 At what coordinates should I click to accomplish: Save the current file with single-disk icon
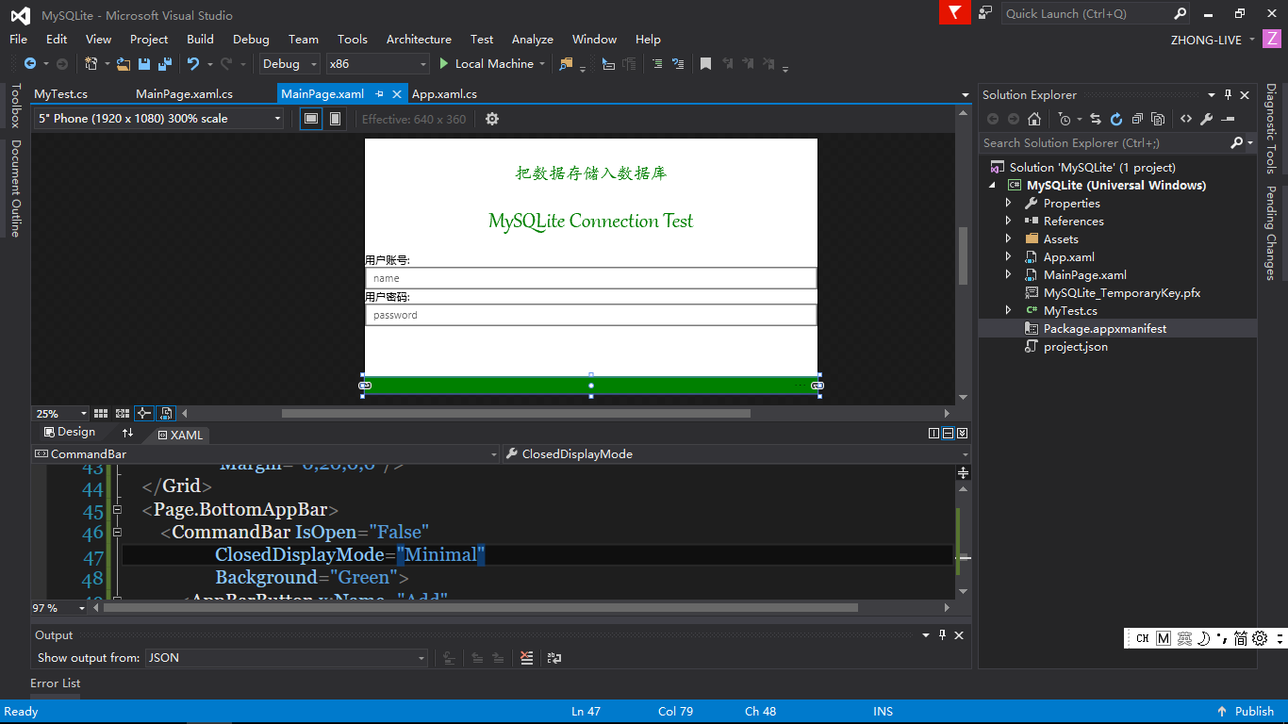click(144, 64)
